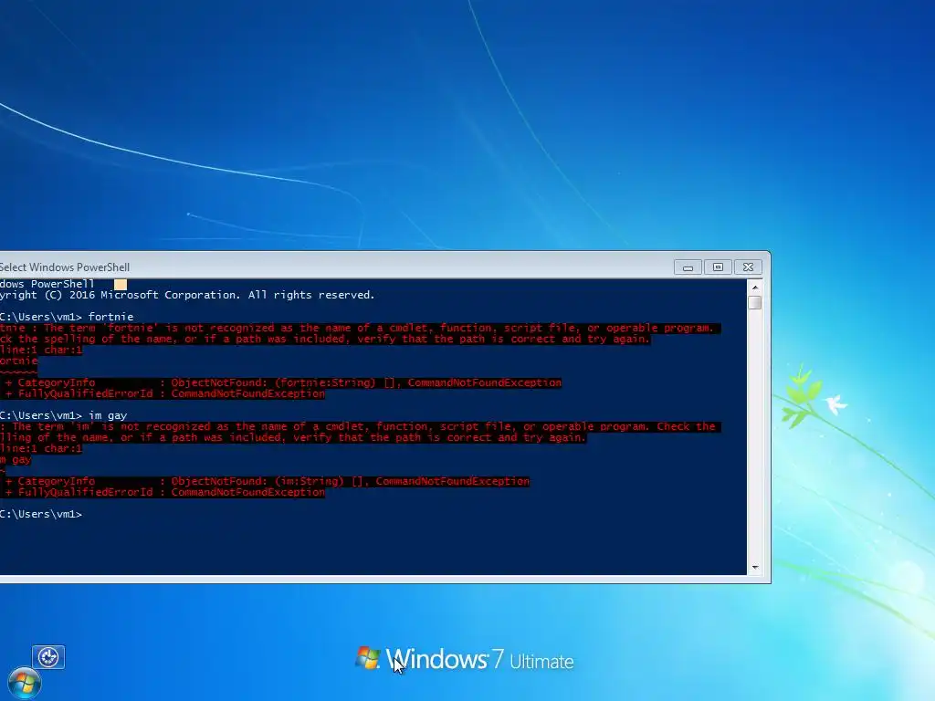Click CategoryInfo line mentioning im:String
The height and width of the screenshot is (701, 935).
[265, 481]
